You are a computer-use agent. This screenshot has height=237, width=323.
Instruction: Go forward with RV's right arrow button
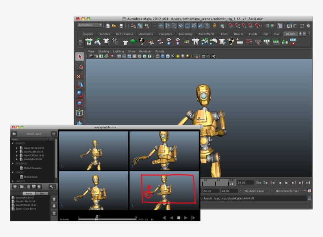[54, 134]
